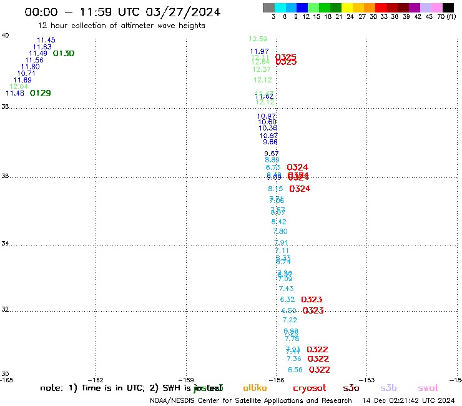Click the wave height value 7.43
462x406 pixels.
pos(286,289)
